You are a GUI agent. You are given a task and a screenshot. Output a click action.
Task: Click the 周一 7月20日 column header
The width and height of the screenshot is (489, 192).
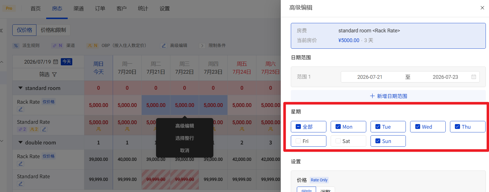point(127,68)
